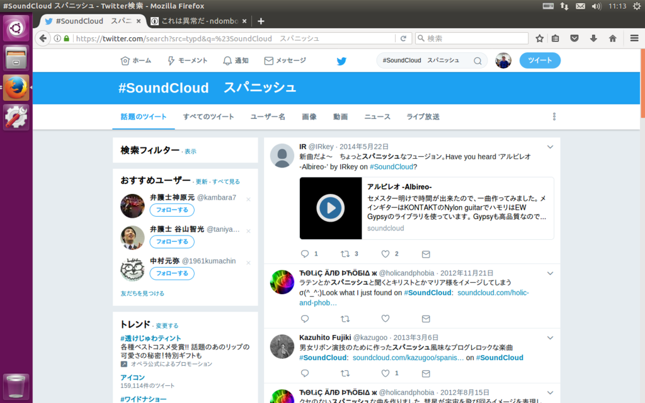This screenshot has height=403, width=645.
Task: Show the 検索フィルター options
Action: point(190,151)
